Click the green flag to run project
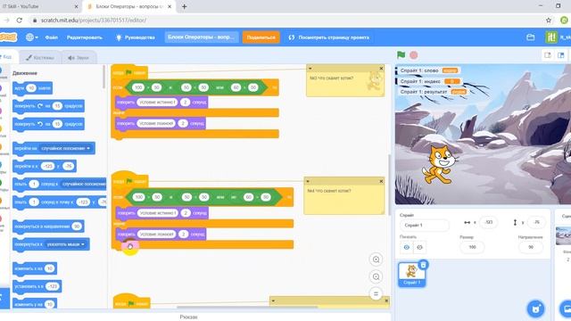571x321 pixels. 401,55
